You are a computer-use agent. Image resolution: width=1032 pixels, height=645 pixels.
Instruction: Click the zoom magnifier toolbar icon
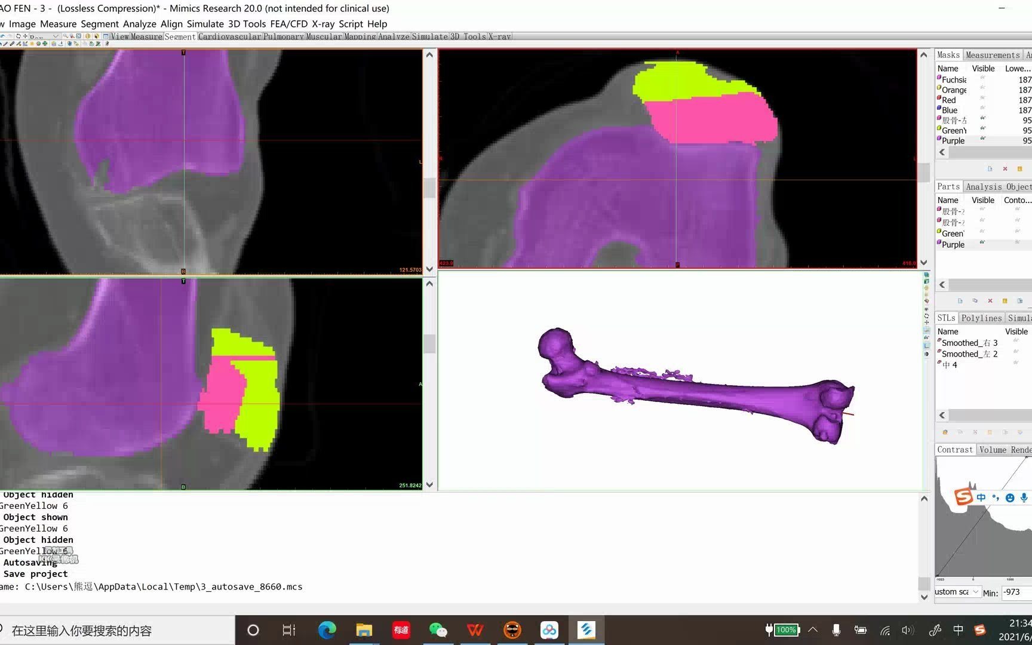coord(66,36)
